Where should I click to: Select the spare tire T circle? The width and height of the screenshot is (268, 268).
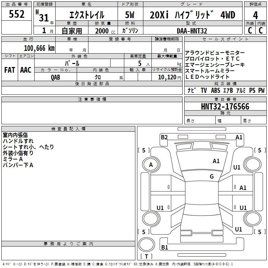coord(146,244)
